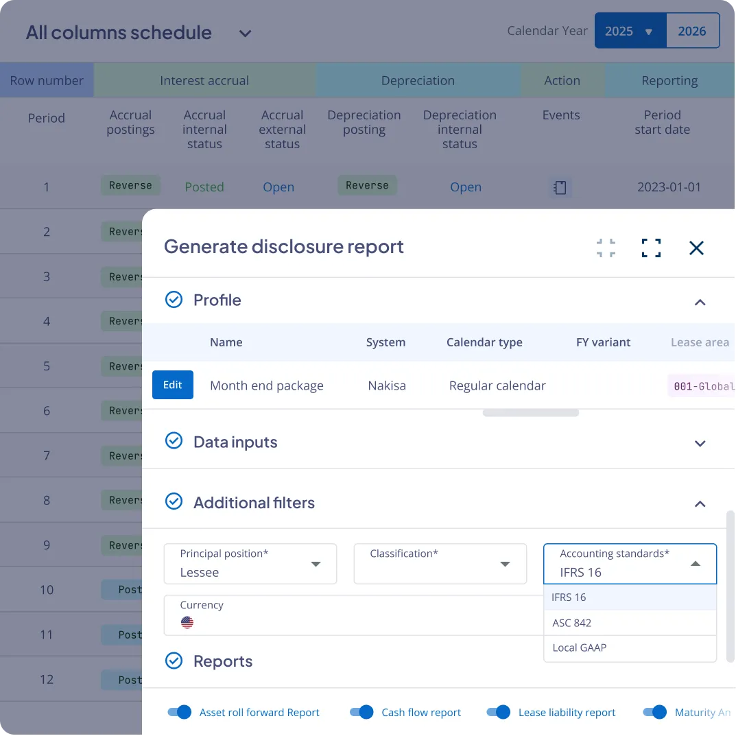This screenshot has height=736, width=736.
Task: Click the profile table horizontal scrollbar
Action: (x=530, y=413)
